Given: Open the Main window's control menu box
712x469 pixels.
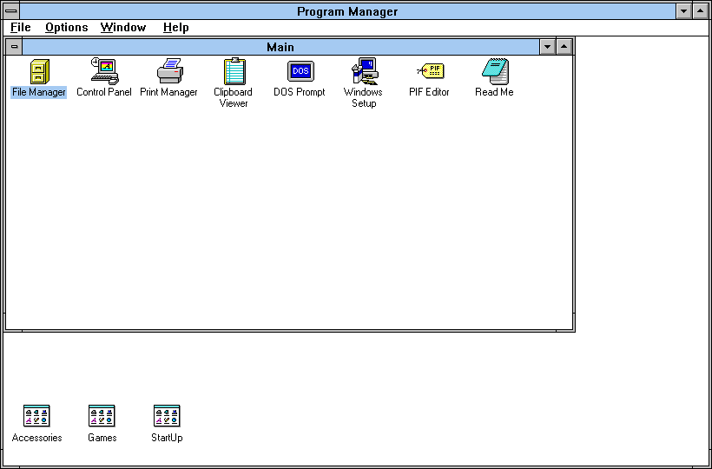Looking at the screenshot, I should 14,46.
